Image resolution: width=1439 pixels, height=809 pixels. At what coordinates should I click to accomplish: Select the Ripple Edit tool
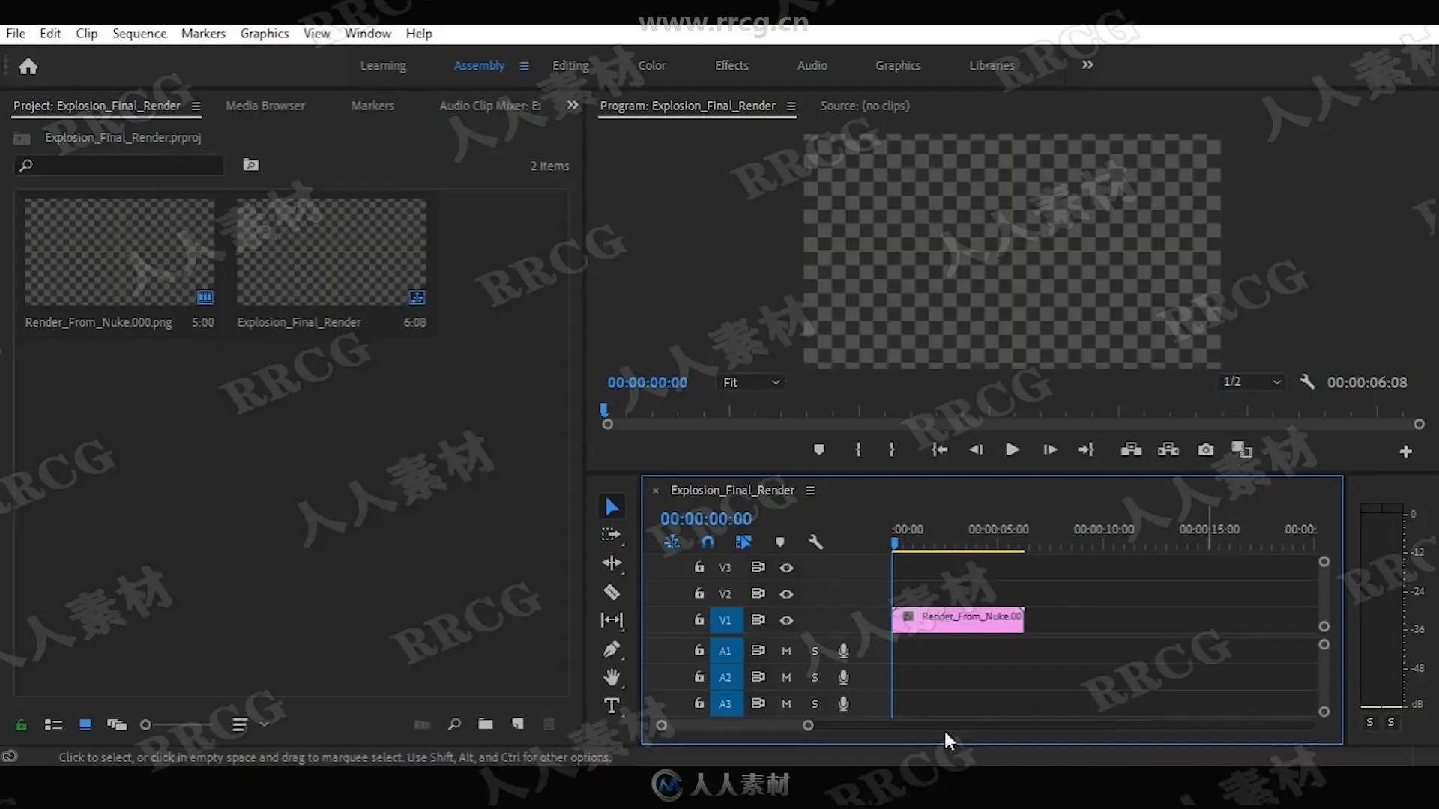[x=612, y=563]
